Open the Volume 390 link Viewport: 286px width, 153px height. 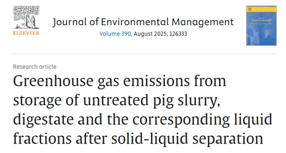[x=115, y=34]
